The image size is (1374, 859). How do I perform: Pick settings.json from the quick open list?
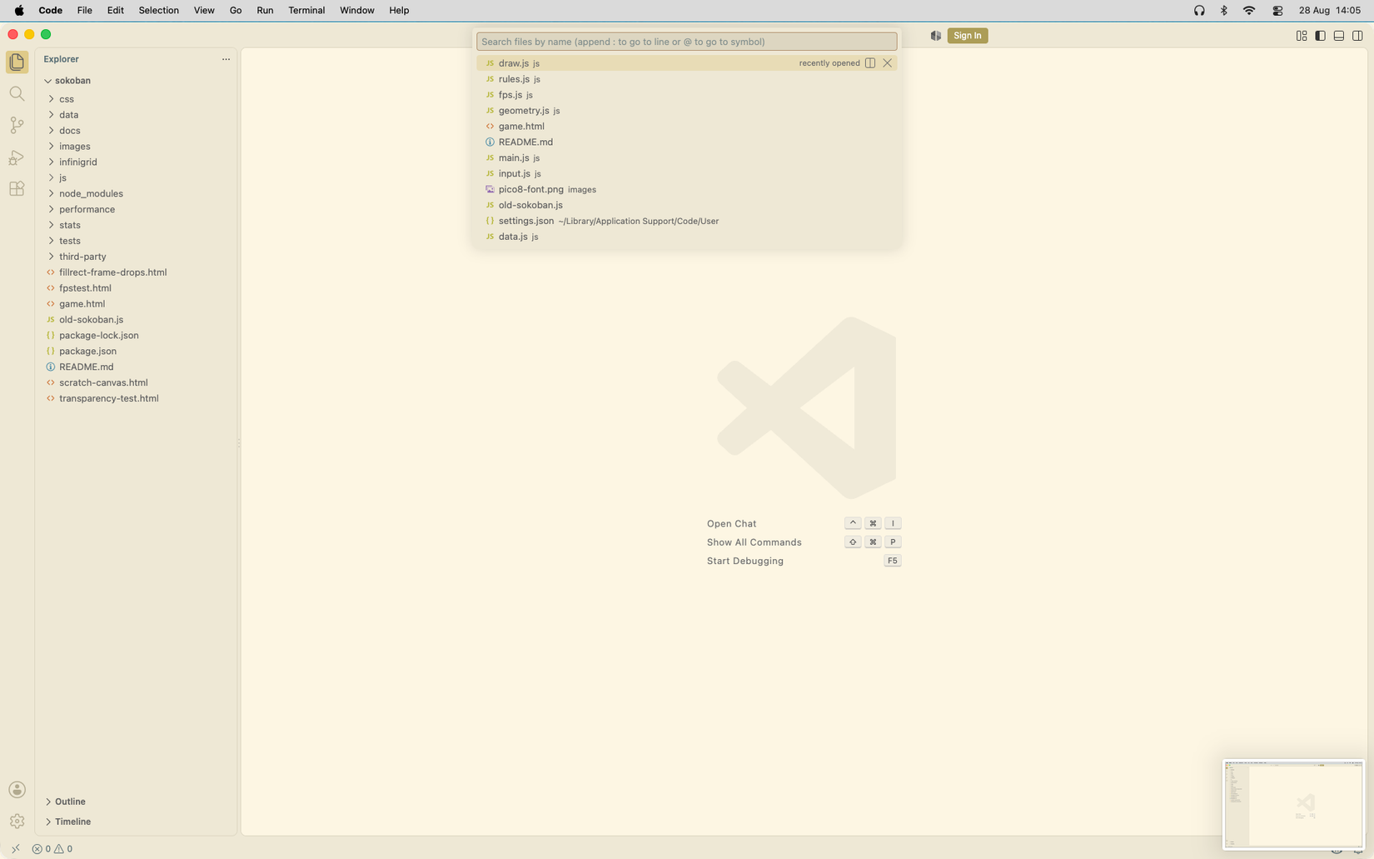[687, 221]
